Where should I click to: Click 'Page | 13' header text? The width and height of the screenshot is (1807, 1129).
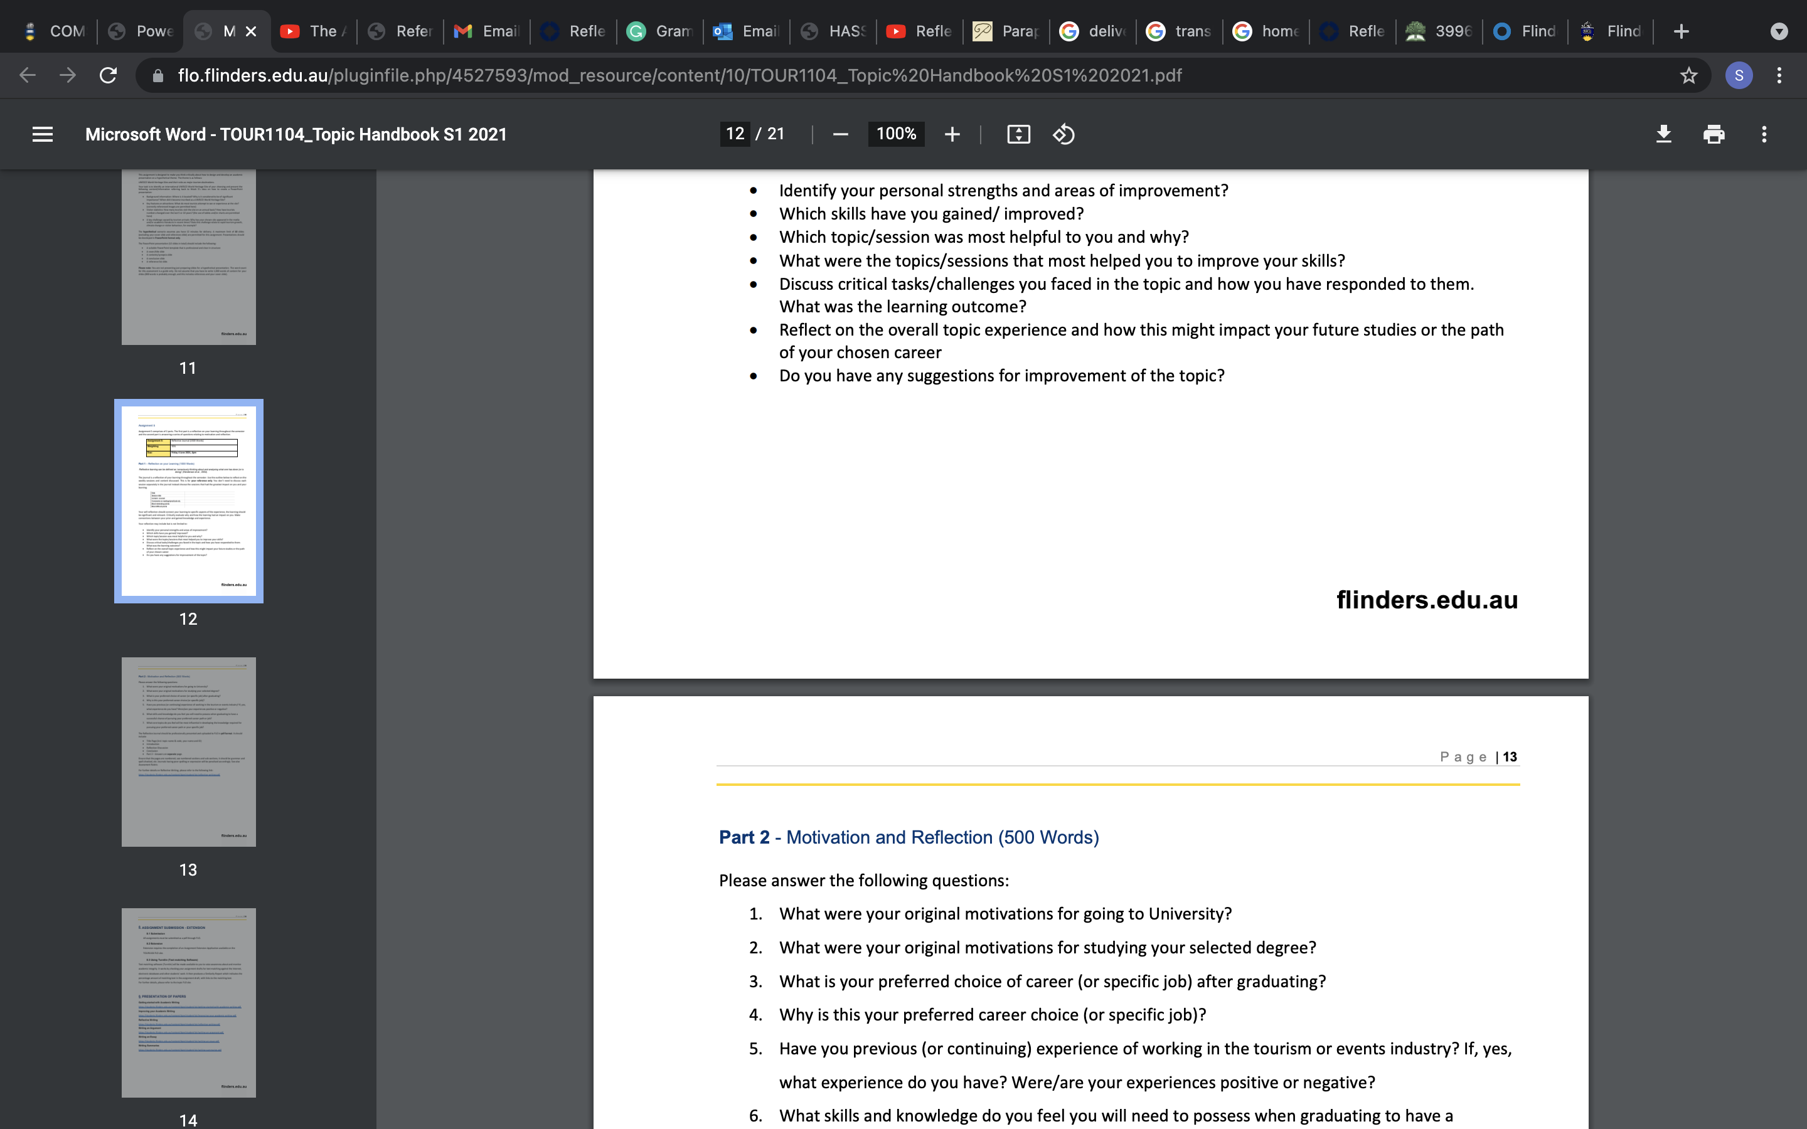tap(1478, 756)
